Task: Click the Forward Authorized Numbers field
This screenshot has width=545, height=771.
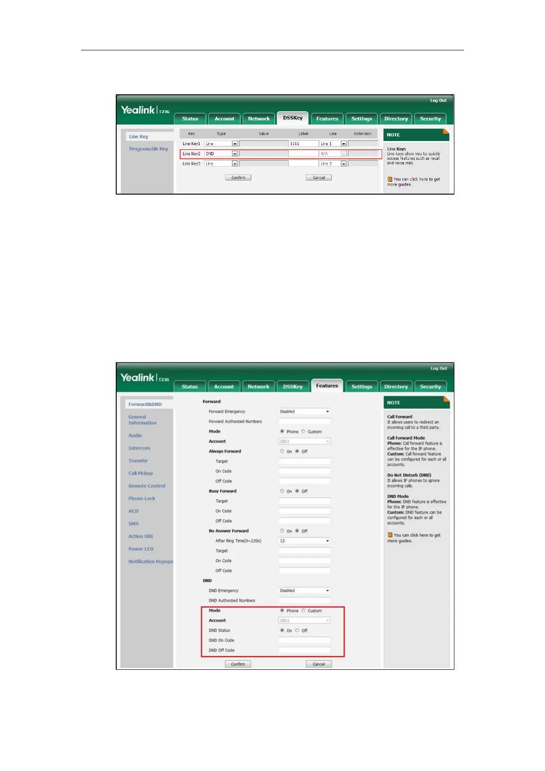Action: [x=304, y=421]
